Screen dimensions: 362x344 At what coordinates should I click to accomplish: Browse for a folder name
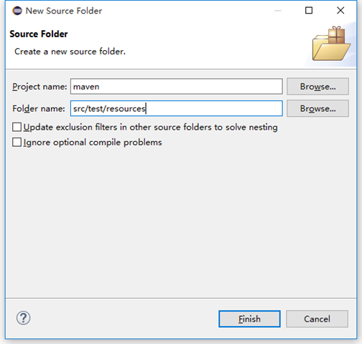(317, 108)
